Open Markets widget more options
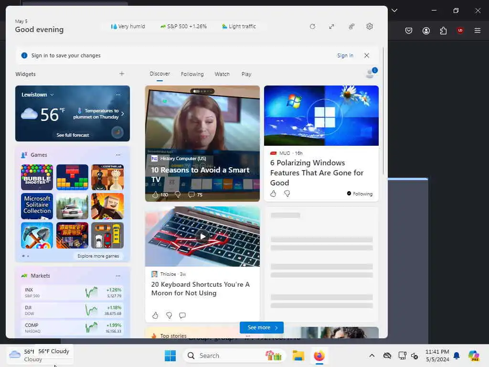This screenshot has width=489, height=367. (x=118, y=276)
